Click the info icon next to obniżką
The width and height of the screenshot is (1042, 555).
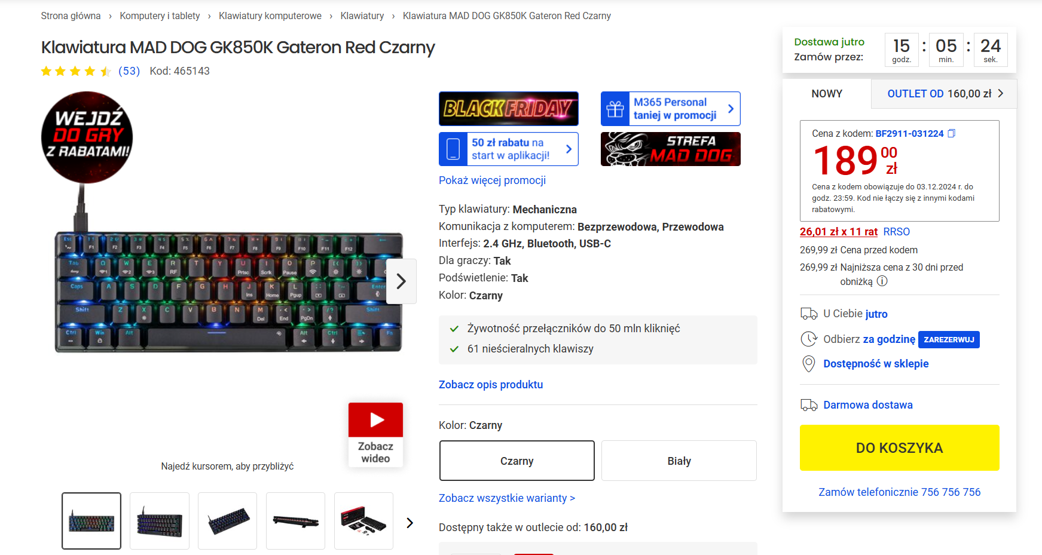pos(882,281)
